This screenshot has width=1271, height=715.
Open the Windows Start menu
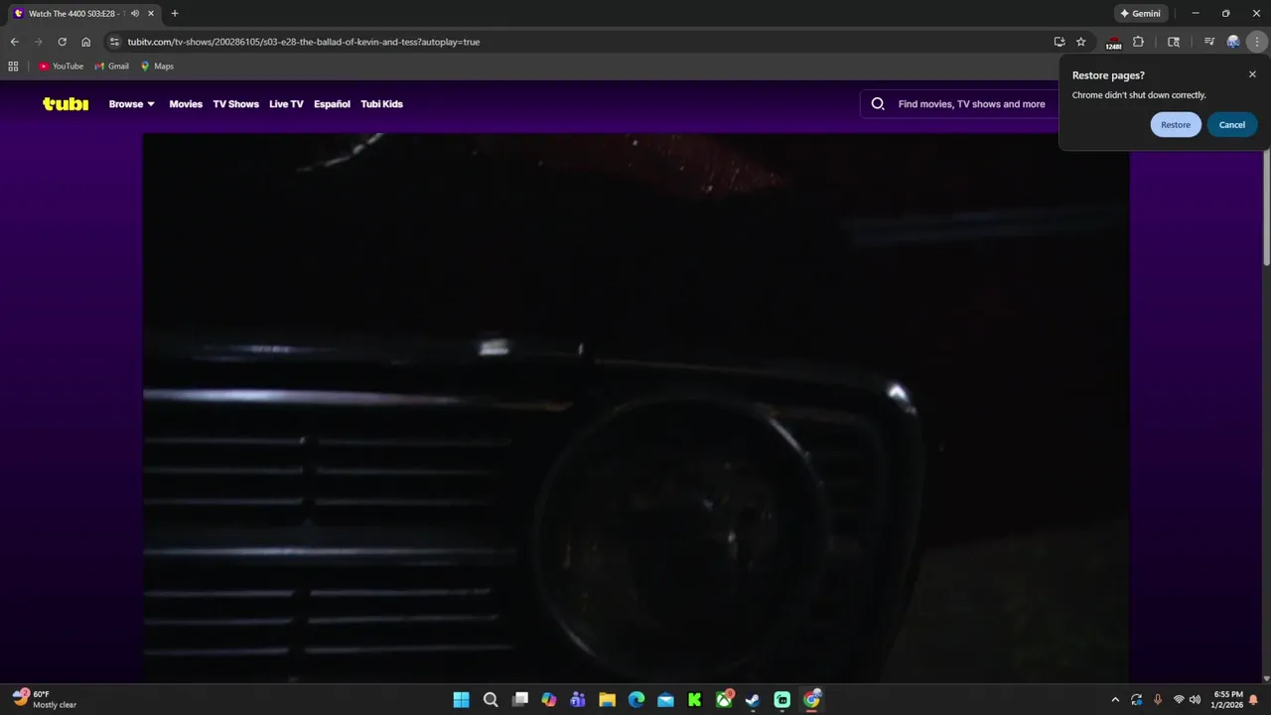point(462,700)
